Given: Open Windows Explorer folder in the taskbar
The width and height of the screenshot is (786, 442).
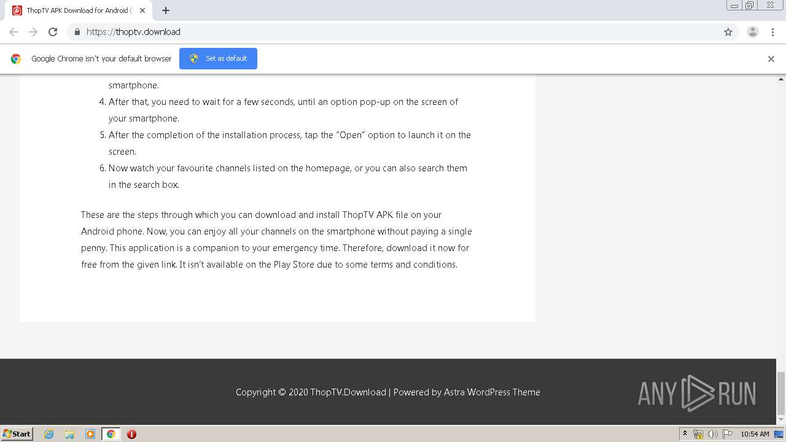Looking at the screenshot, I should (x=69, y=434).
